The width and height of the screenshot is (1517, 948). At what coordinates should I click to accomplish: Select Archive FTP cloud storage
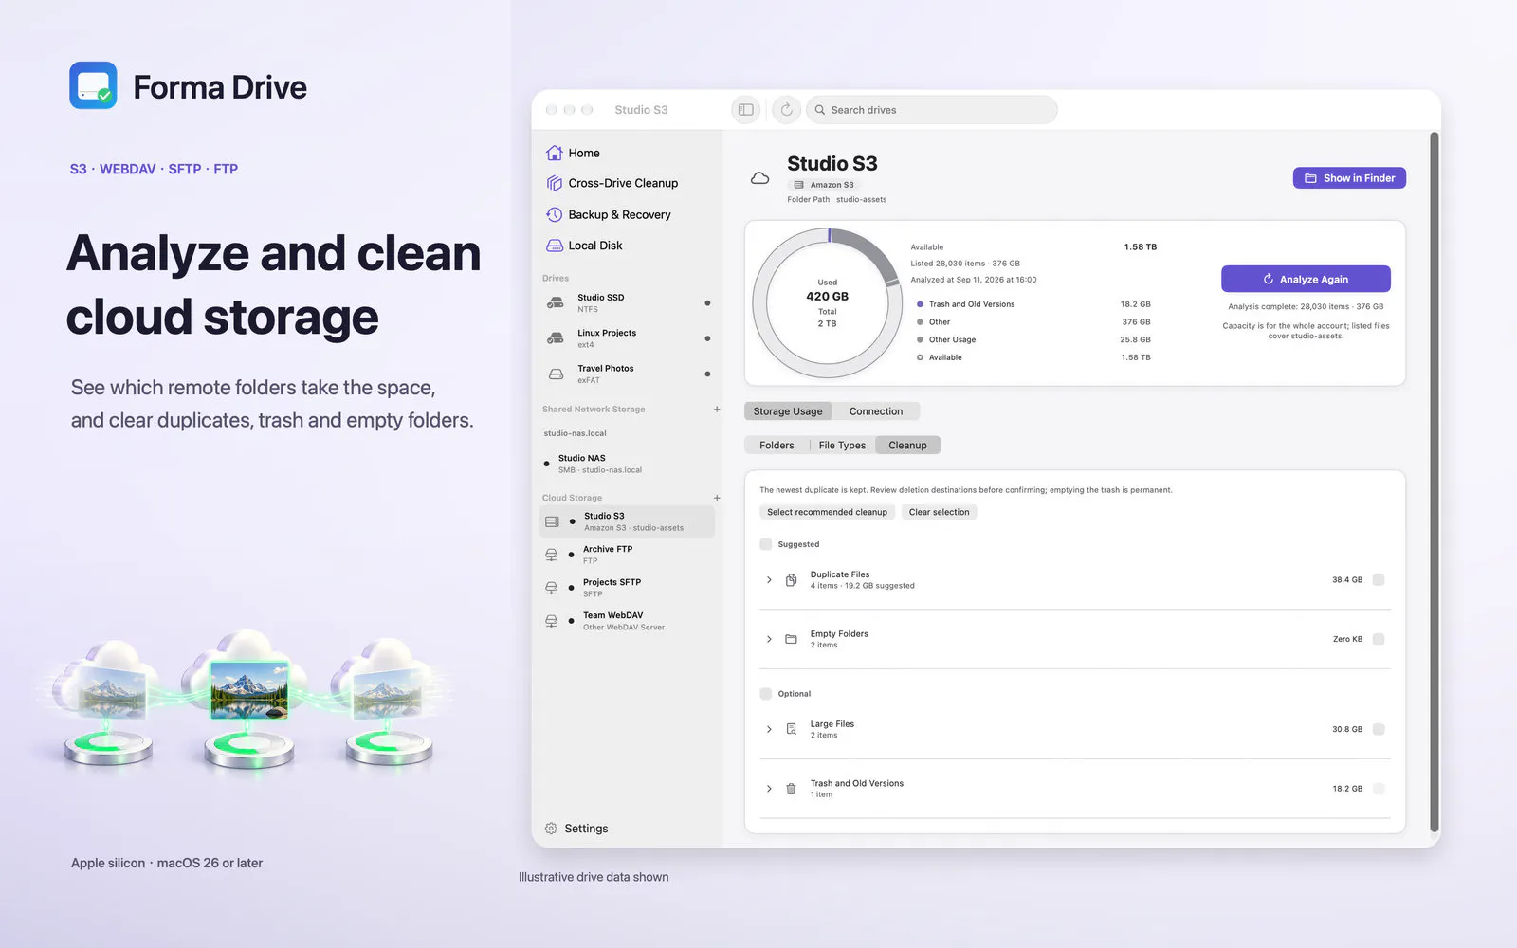(x=627, y=555)
